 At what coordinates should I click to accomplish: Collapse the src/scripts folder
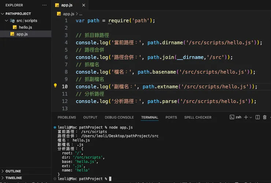point(7,20)
